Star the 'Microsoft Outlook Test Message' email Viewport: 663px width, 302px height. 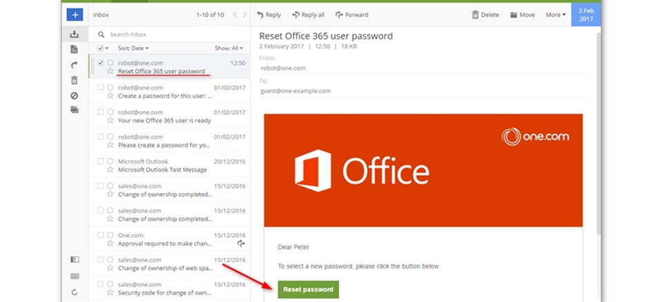(x=110, y=170)
